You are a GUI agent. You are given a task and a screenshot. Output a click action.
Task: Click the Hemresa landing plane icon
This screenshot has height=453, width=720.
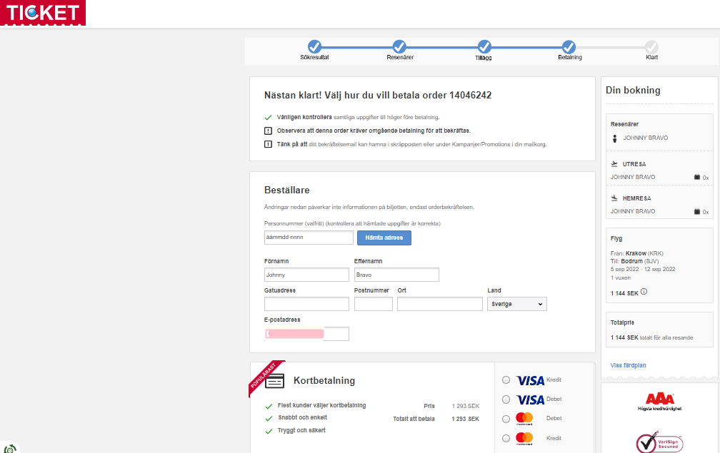[614, 198]
